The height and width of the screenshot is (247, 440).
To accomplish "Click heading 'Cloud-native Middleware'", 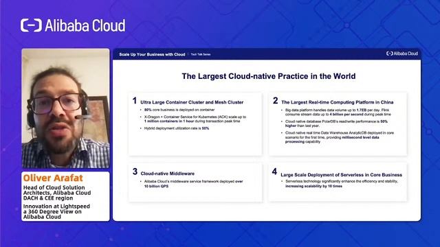I will [x=168, y=174].
